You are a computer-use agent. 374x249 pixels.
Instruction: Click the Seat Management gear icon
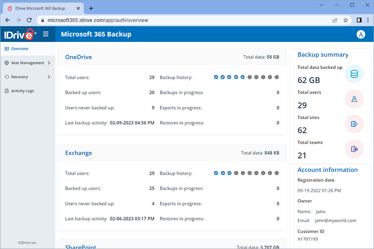(x=7, y=63)
